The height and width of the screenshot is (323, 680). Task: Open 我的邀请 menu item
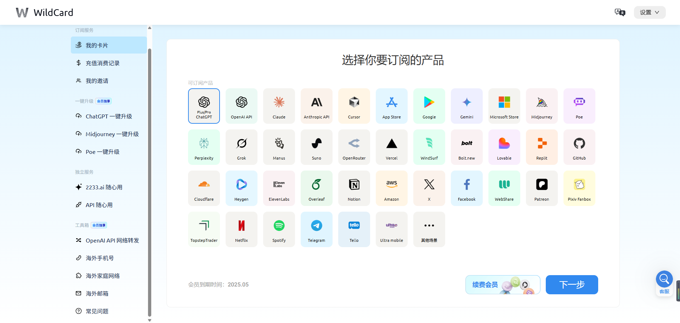(109, 80)
